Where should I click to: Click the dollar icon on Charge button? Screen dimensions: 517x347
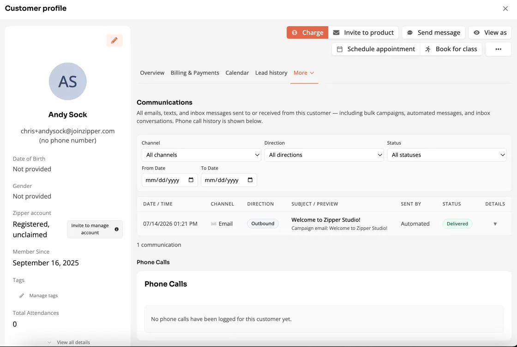(295, 33)
